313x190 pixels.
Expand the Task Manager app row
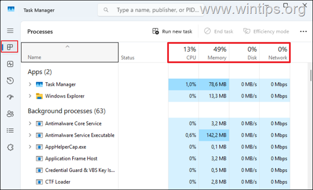coord(30,84)
